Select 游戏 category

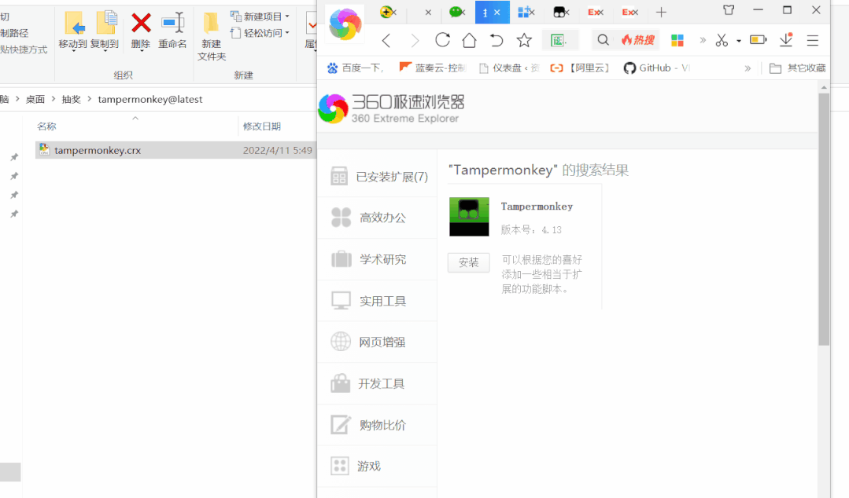click(378, 466)
